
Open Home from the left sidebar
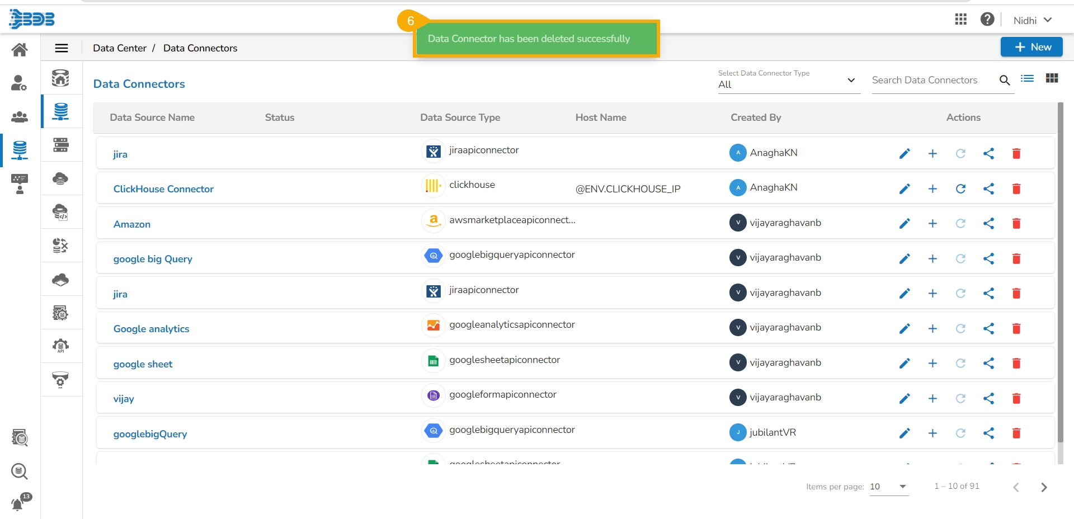click(20, 50)
